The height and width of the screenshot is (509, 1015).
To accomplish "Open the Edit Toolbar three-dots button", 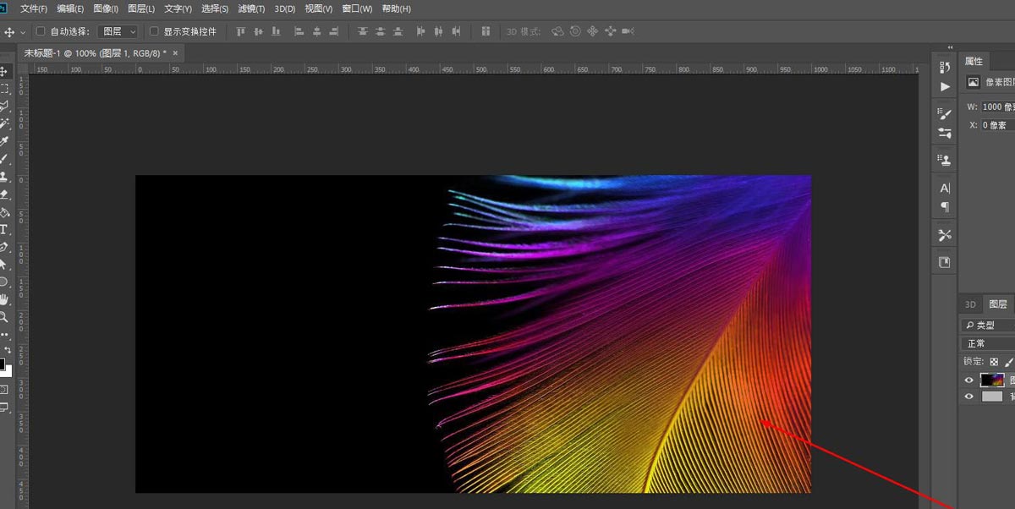I will (4, 335).
